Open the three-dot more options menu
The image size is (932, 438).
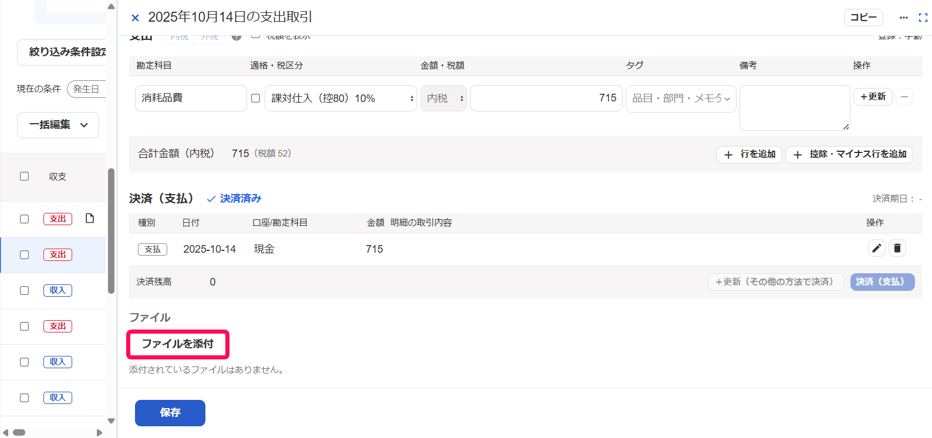(x=904, y=18)
